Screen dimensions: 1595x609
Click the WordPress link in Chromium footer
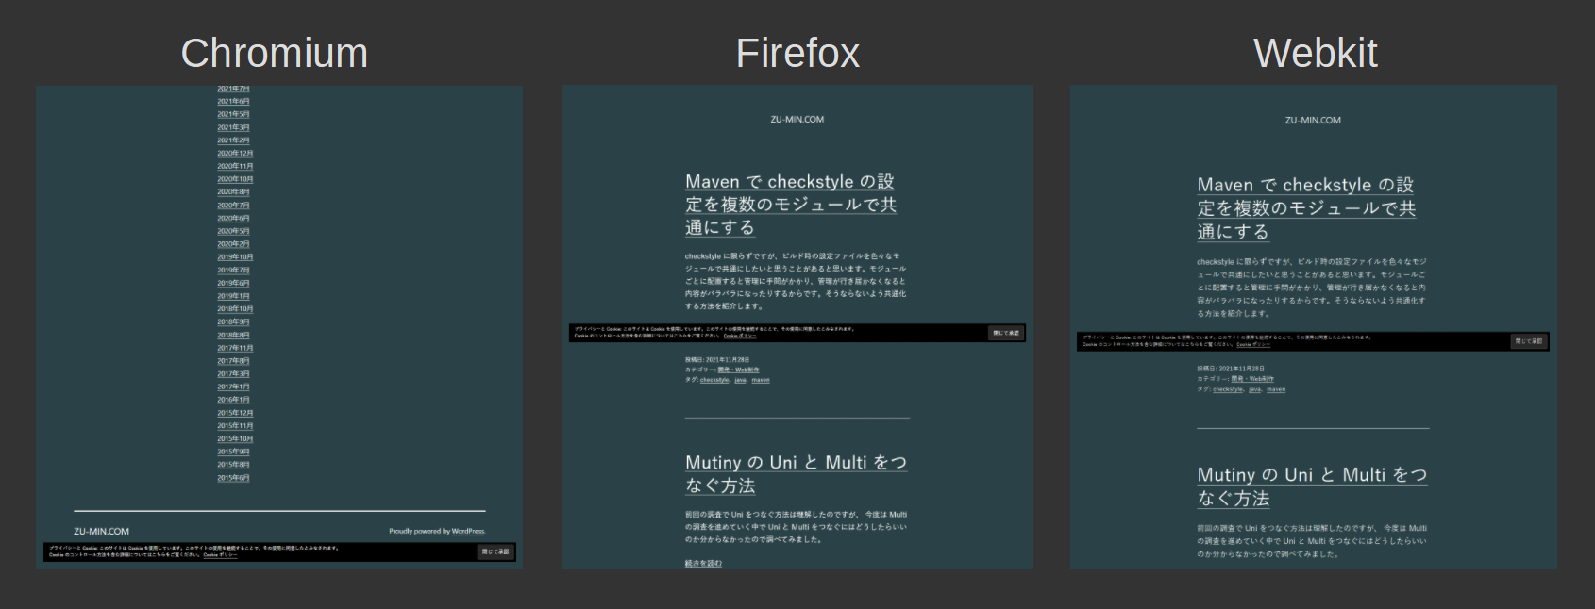(x=467, y=532)
